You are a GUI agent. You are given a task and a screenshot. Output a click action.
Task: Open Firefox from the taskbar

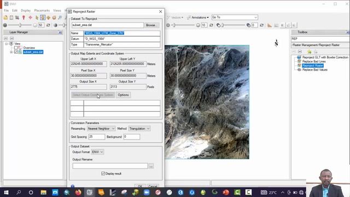coord(78,192)
